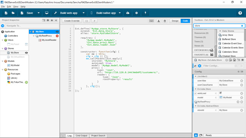The height and width of the screenshot is (138, 246).
Task: Select Application in the project tree
Action: tap(10, 31)
